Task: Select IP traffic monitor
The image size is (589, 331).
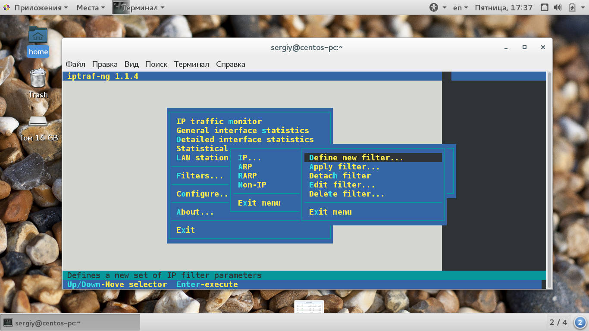Action: tap(219, 122)
